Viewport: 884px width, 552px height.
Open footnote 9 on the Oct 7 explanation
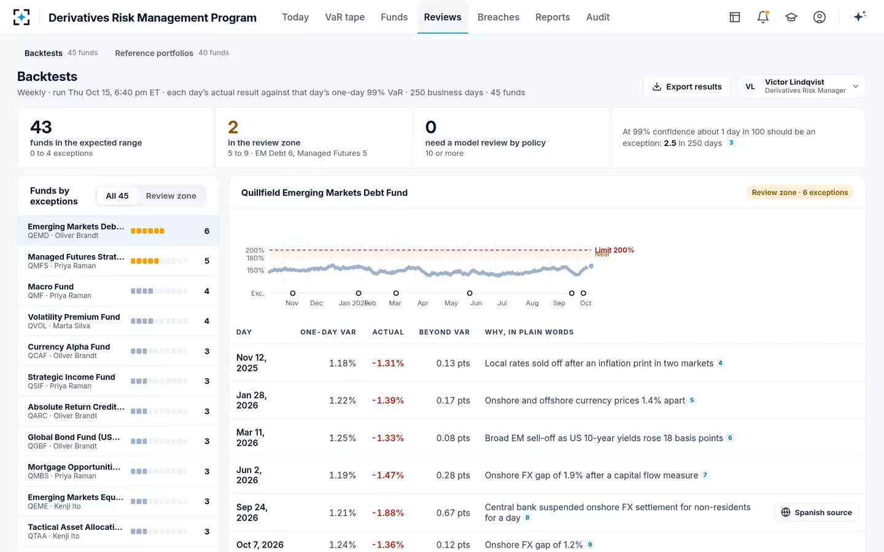click(x=590, y=545)
